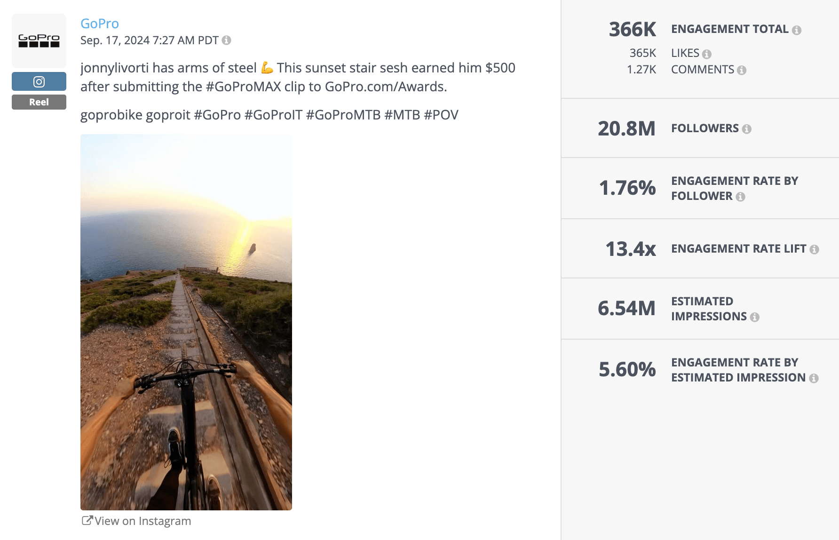
Task: Click the post caption mentioning jonnylivorti
Action: click(298, 77)
